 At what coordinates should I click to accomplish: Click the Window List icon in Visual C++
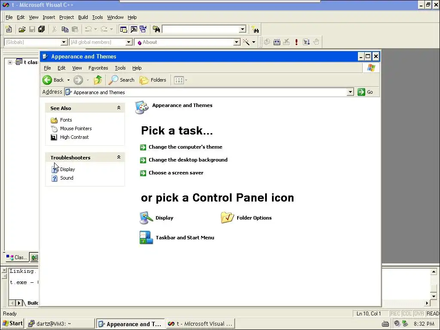coord(144,29)
